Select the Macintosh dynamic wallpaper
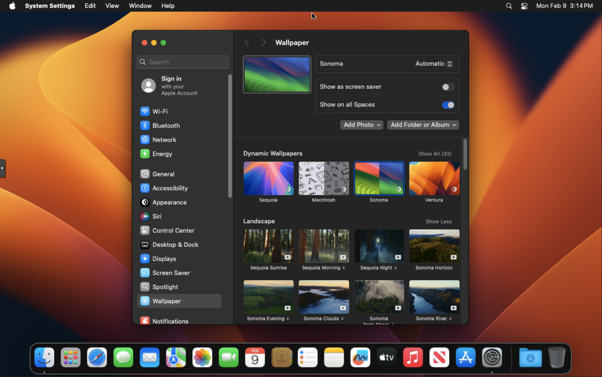Screen dimensions: 602x377 (x=324, y=178)
